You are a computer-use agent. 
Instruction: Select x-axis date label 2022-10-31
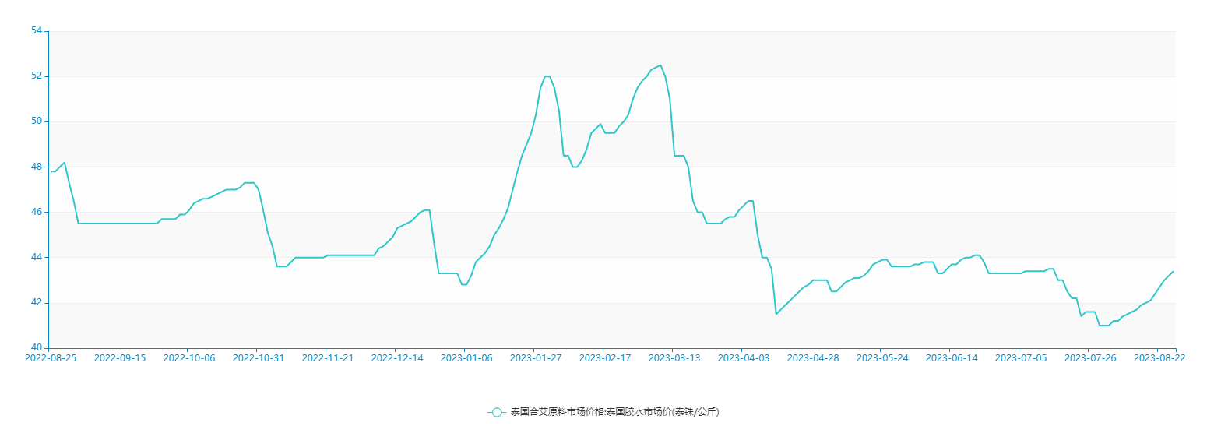[259, 358]
